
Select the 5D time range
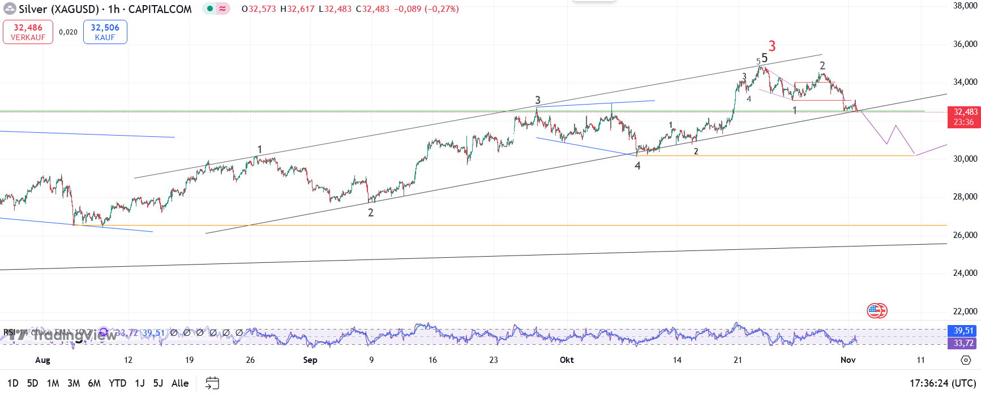[33, 383]
